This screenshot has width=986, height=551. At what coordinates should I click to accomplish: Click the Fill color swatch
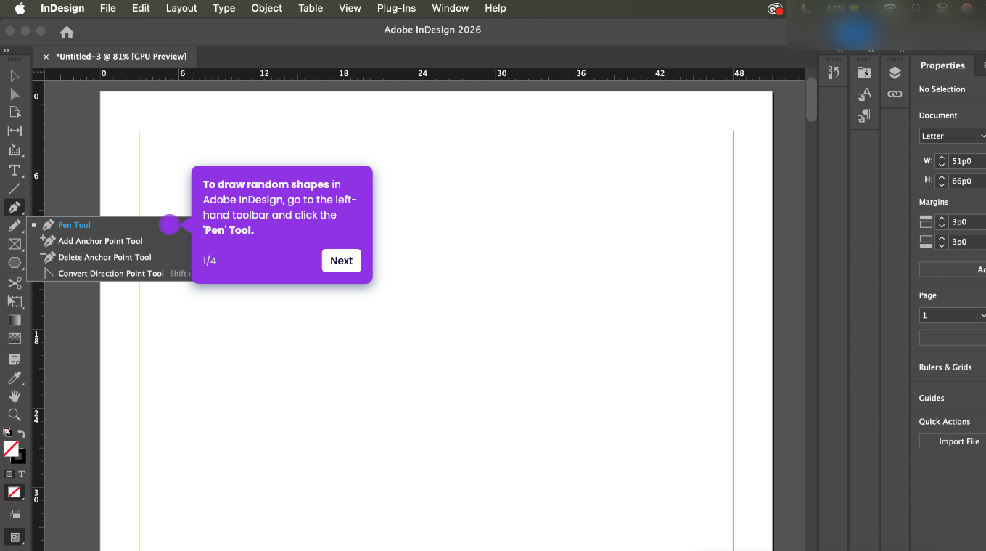point(11,449)
